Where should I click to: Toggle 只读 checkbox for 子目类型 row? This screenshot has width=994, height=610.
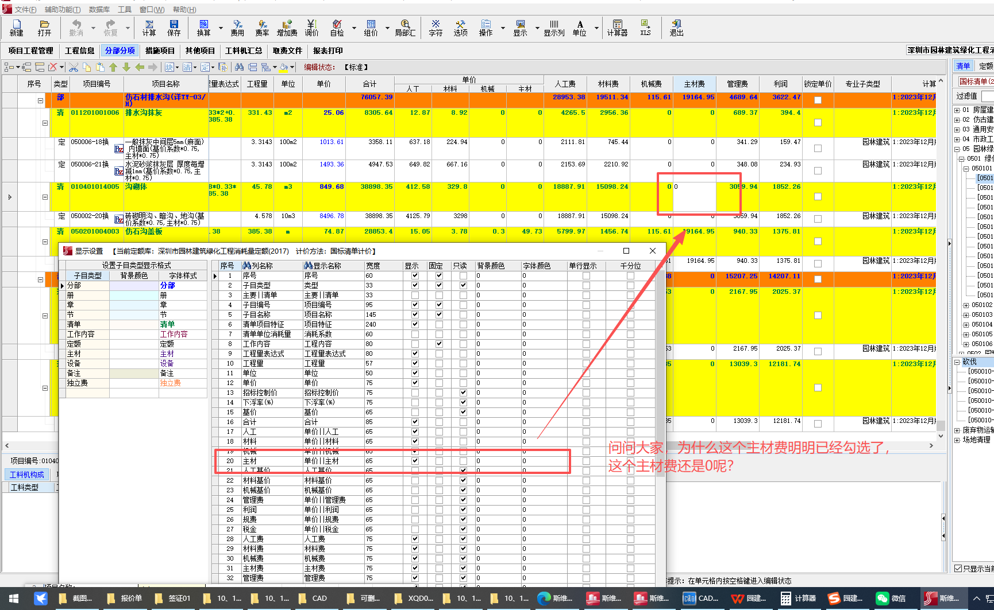pyautogui.click(x=463, y=285)
